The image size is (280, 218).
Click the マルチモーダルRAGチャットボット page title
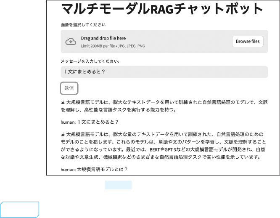click(x=162, y=9)
